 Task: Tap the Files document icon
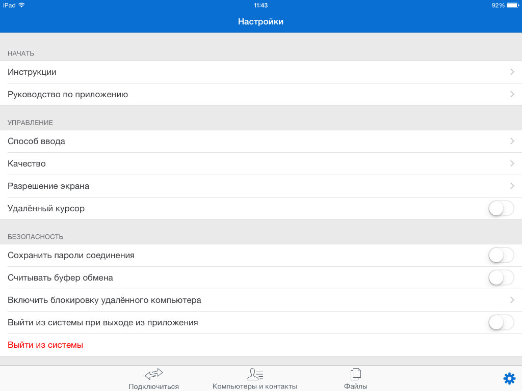pos(355,375)
